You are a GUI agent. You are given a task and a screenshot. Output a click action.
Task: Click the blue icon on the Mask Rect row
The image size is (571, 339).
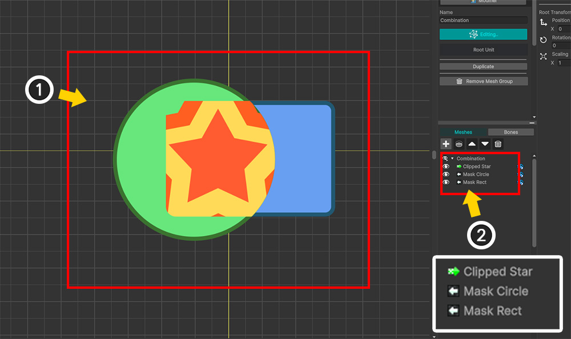coord(520,183)
